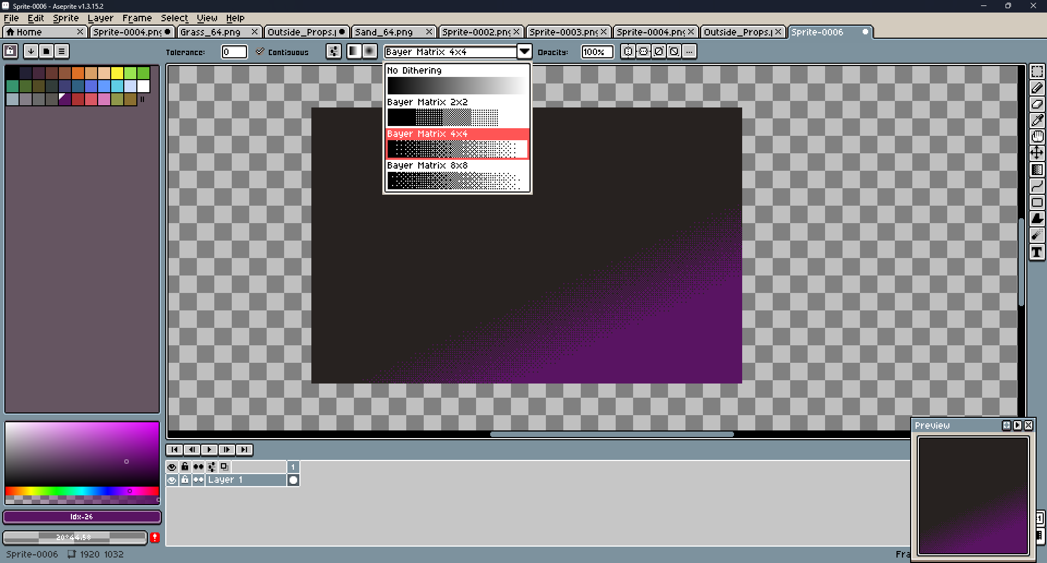This screenshot has width=1047, height=563.
Task: Toggle the Contiguous checkbox
Action: click(260, 52)
